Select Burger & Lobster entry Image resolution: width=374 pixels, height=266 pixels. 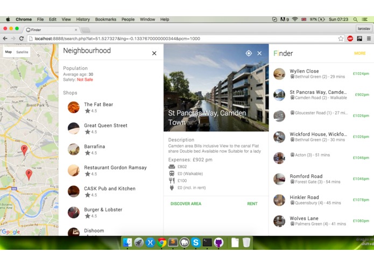coord(111,212)
